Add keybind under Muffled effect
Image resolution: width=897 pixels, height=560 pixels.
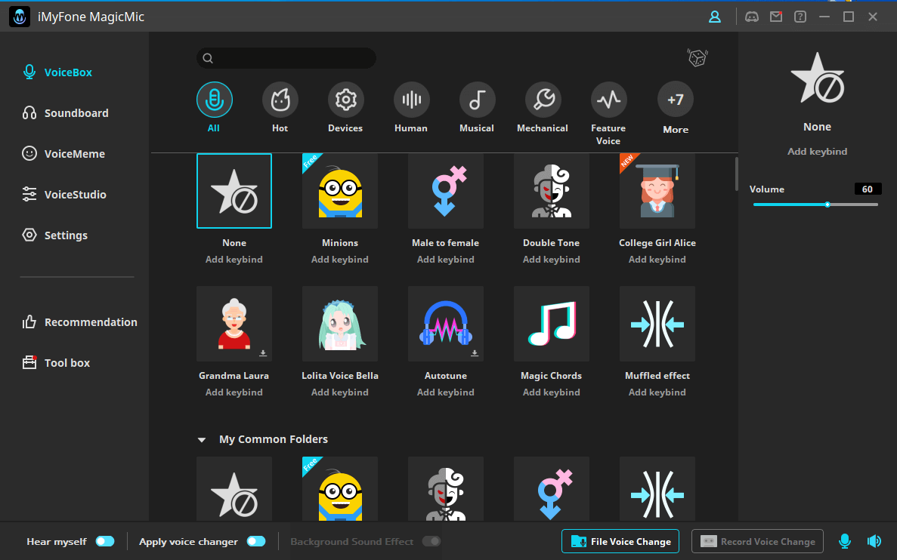pos(657,392)
